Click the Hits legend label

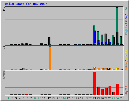tap(126, 10)
